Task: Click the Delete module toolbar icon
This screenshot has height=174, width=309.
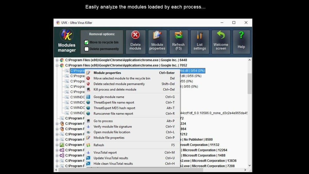Action: coord(135,42)
